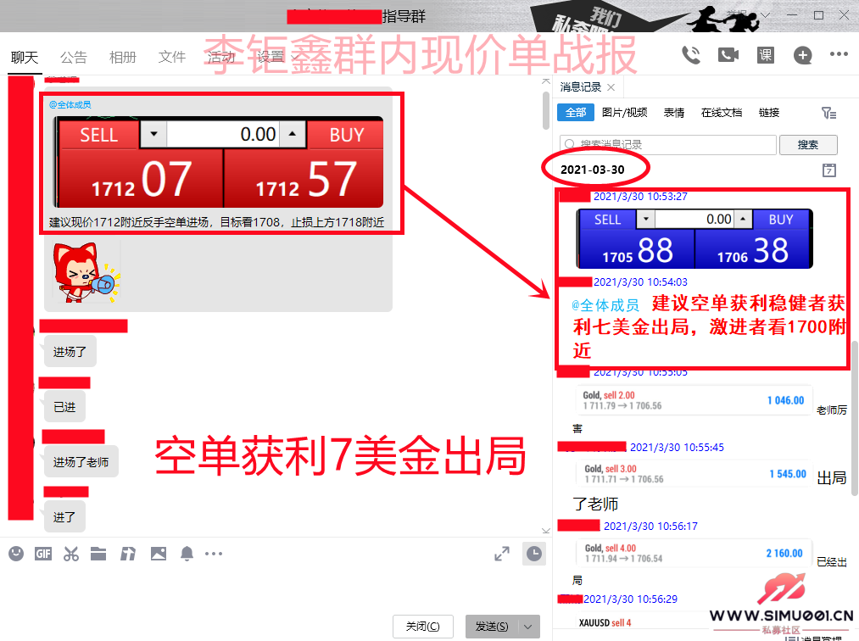
Task: Toggle expanded input box with arrows icon
Action: click(x=502, y=554)
